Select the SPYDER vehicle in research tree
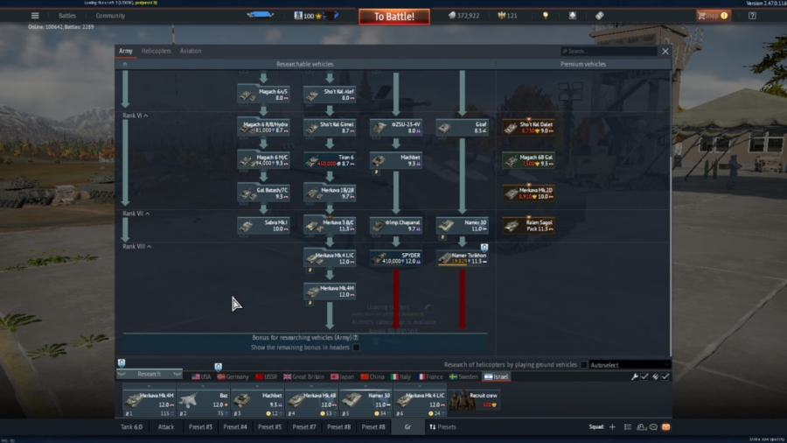The height and width of the screenshot is (443, 787). point(396,257)
